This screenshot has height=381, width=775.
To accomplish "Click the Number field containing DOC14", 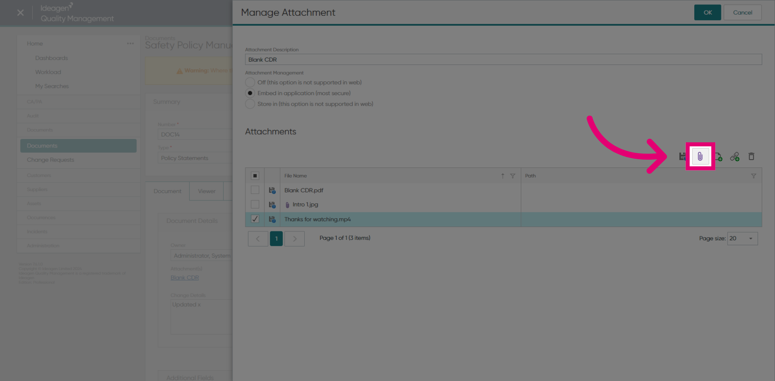I will click(195, 134).
